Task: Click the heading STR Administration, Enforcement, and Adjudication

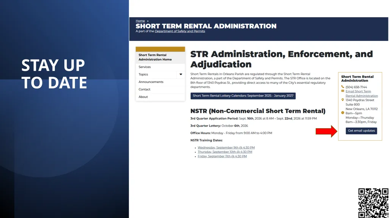Action: click(x=281, y=59)
